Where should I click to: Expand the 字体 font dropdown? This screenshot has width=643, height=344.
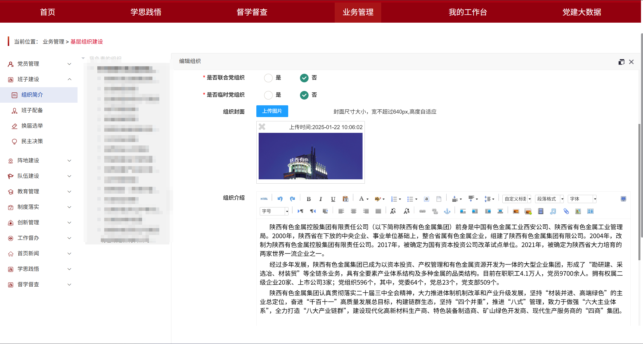pos(582,199)
